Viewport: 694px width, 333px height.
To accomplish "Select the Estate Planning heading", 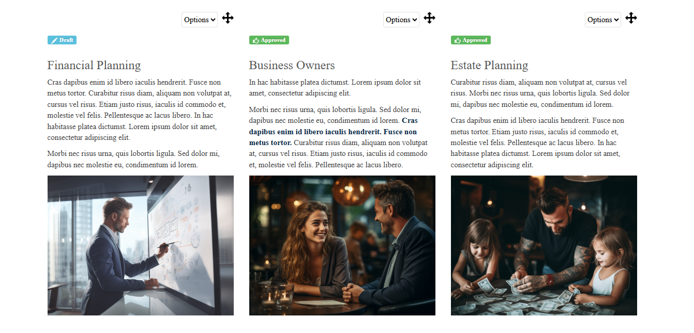I will point(490,66).
